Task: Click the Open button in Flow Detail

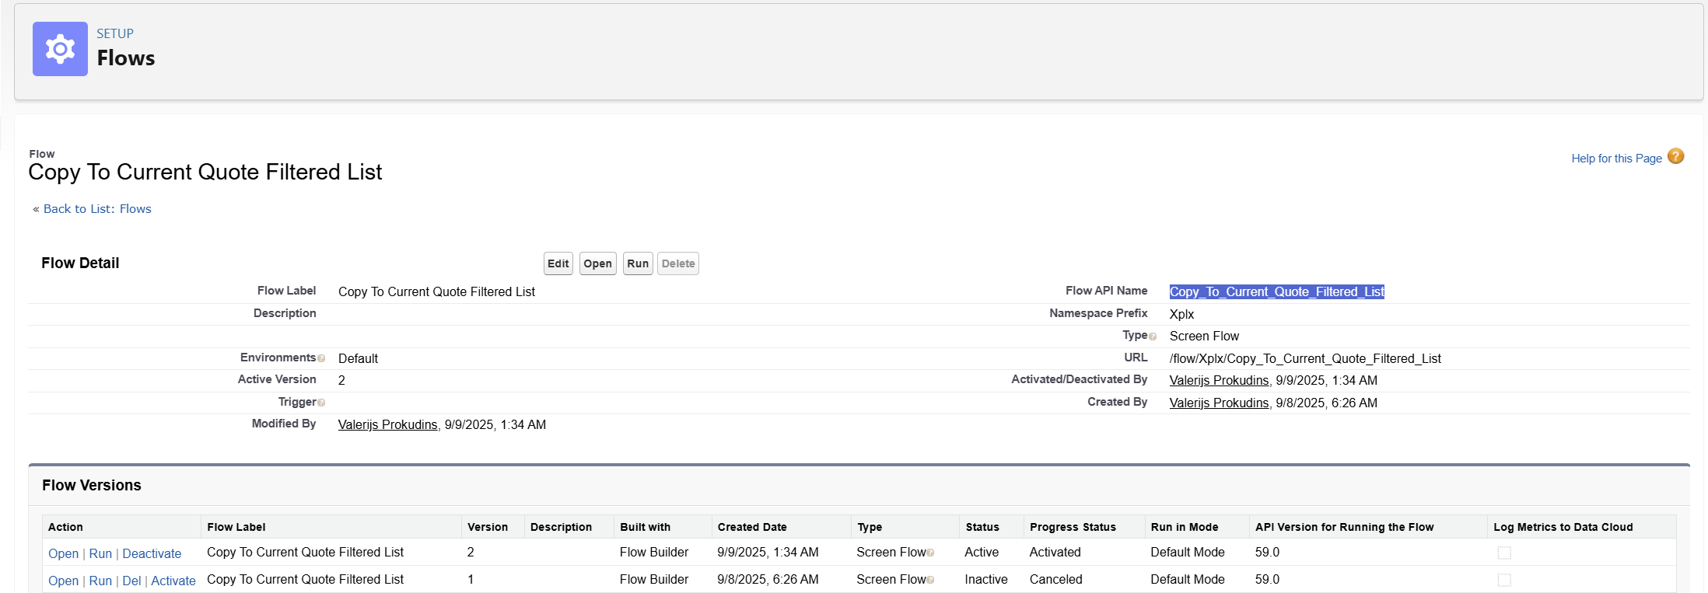Action: (x=598, y=263)
